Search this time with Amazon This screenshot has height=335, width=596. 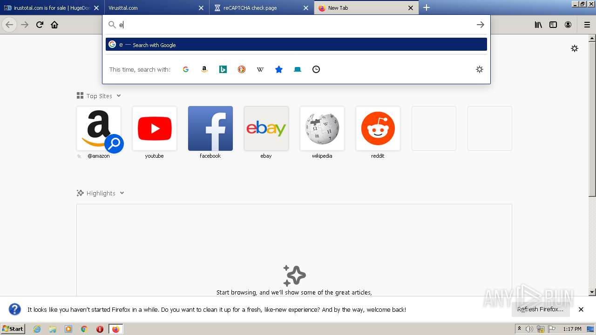tap(204, 69)
